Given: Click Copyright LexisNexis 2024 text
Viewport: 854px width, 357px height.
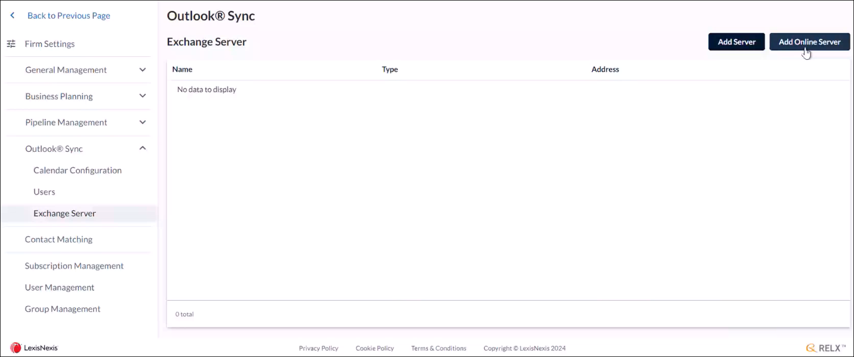Looking at the screenshot, I should (524, 348).
